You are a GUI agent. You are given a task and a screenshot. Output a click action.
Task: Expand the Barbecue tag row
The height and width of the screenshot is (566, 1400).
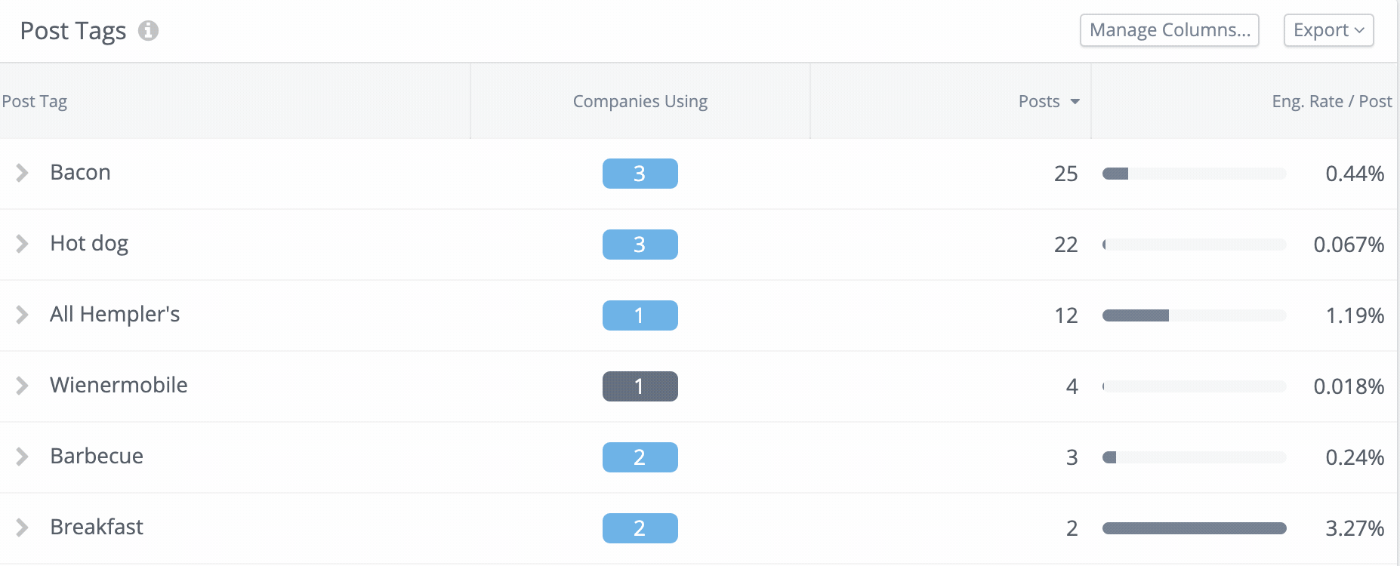[x=23, y=457]
